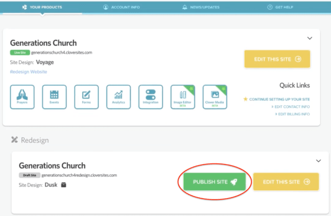Click the Account Info person icon

click(106, 7)
